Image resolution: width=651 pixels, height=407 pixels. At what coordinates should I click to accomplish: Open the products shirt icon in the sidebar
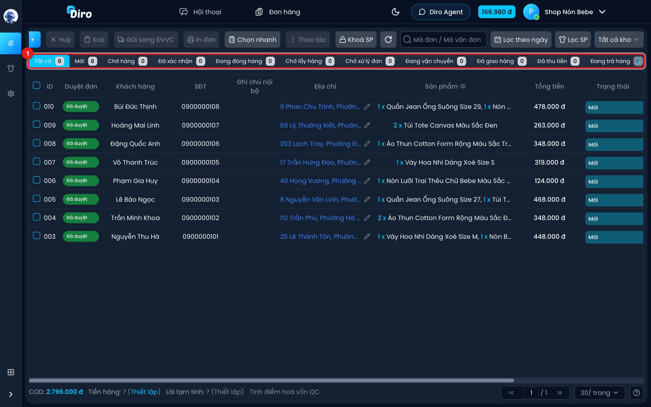point(11,68)
